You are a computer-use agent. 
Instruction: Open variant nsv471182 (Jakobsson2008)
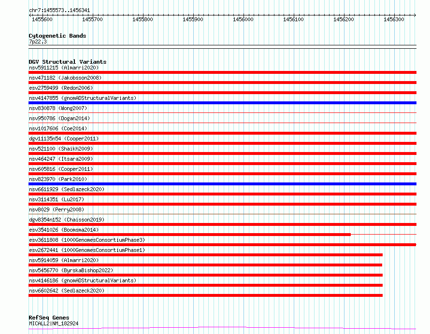click(65, 78)
